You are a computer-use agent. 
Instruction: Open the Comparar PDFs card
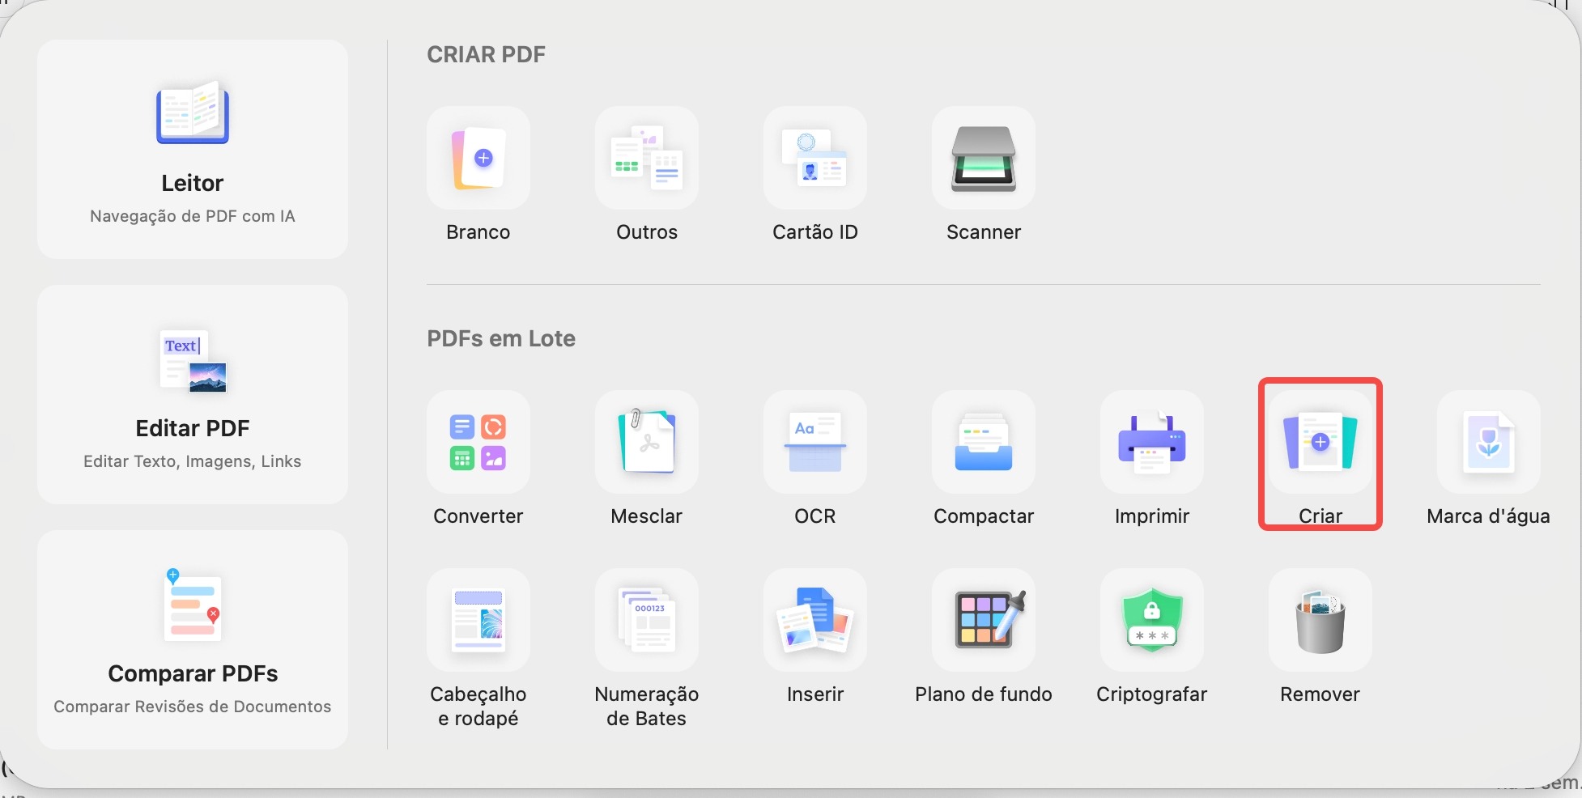(x=193, y=640)
